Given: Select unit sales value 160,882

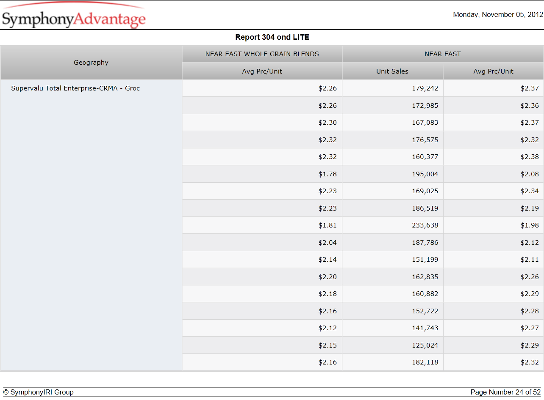Looking at the screenshot, I should (425, 294).
